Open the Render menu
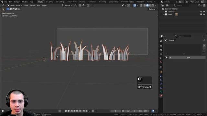Image resolution: width=207 pixels, height=116 pixels. pos(17,2)
